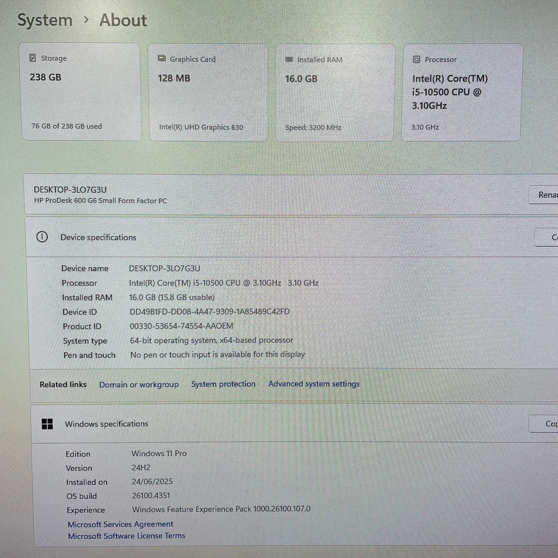This screenshot has width=558, height=558.
Task: Click Copy next to Device specifications
Action: (553, 237)
